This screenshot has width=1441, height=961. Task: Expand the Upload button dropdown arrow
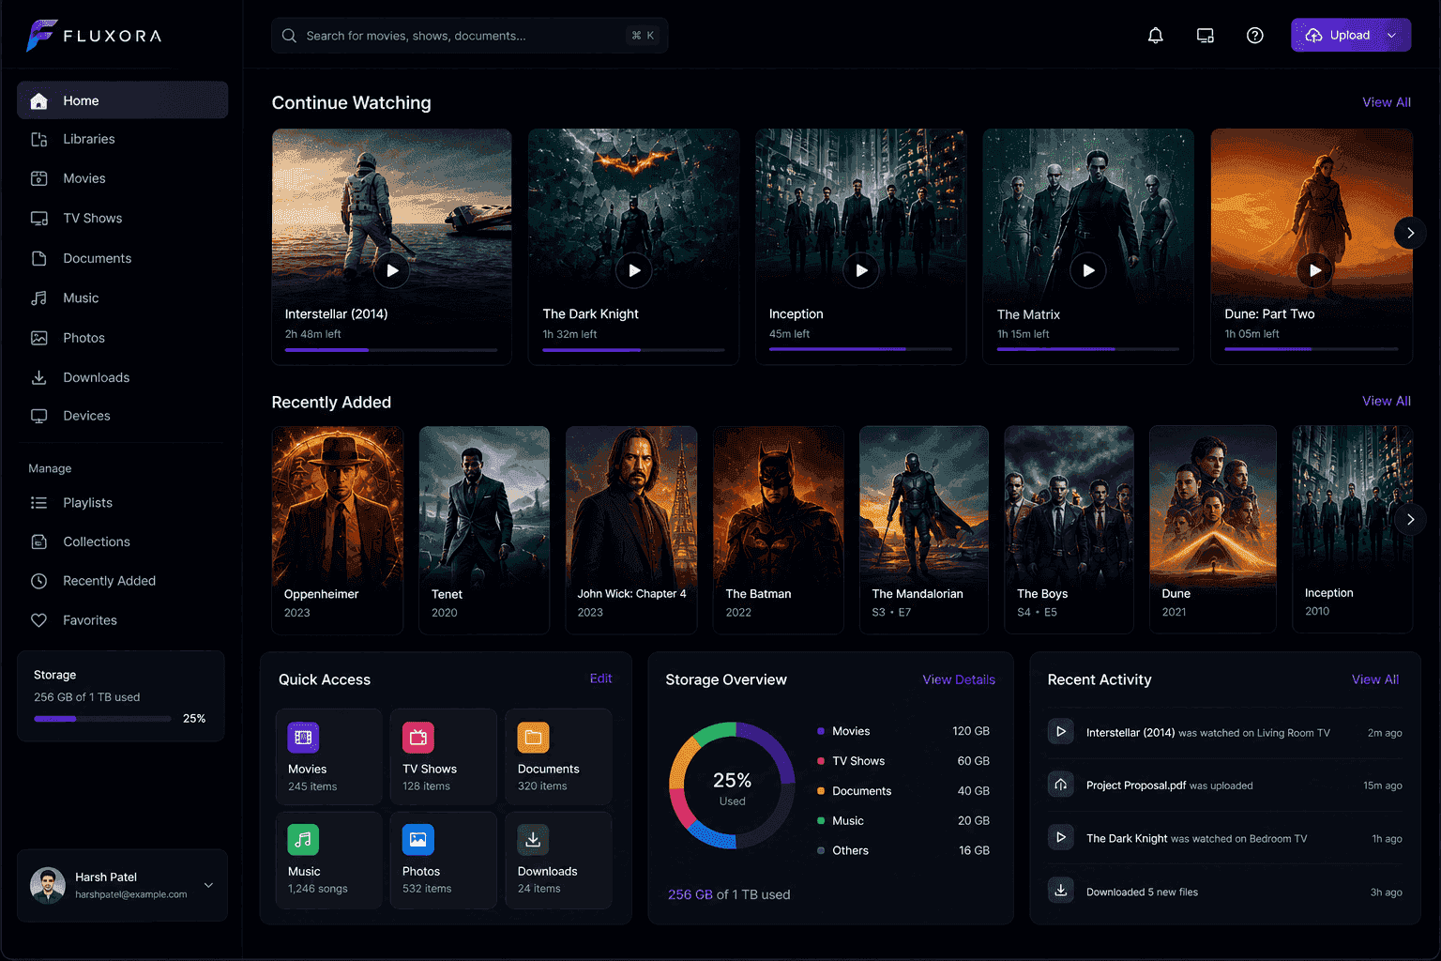(x=1392, y=36)
